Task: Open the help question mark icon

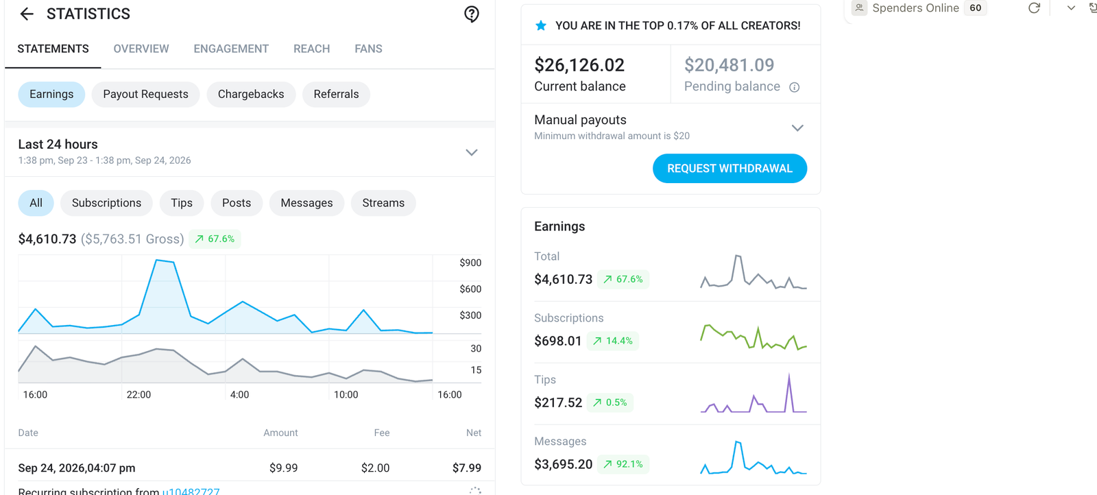Action: click(x=472, y=14)
